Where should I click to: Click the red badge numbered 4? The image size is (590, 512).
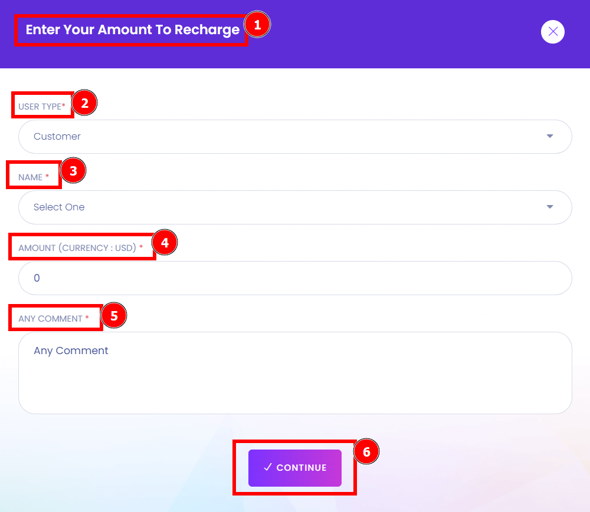tap(165, 243)
